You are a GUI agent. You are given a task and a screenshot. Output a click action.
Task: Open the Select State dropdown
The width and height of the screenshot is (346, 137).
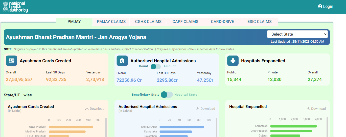(x=297, y=34)
